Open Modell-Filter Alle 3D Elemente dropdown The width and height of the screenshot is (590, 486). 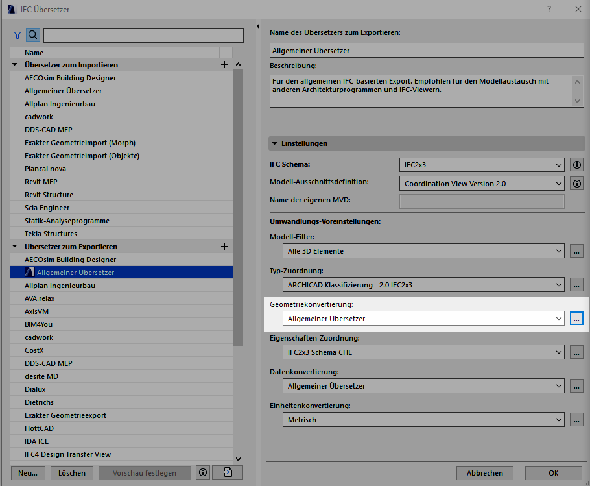(423, 251)
